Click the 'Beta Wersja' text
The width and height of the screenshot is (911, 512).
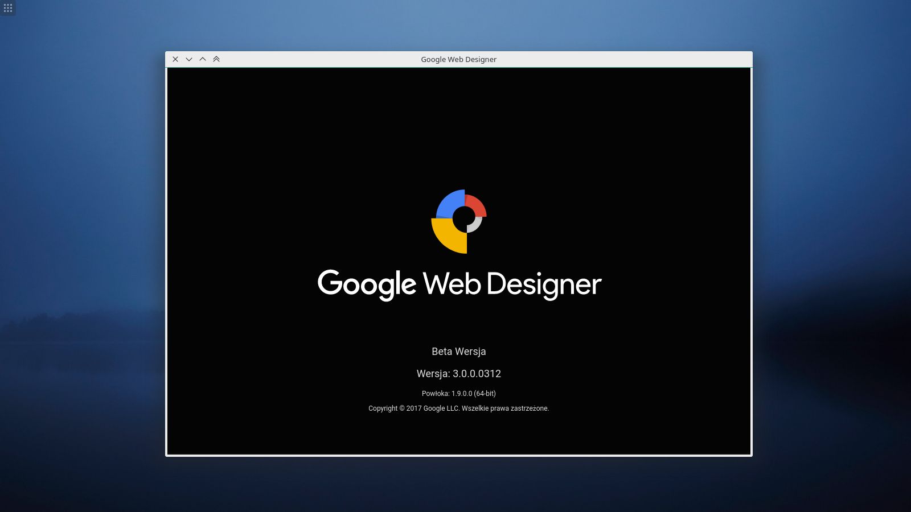point(459,352)
